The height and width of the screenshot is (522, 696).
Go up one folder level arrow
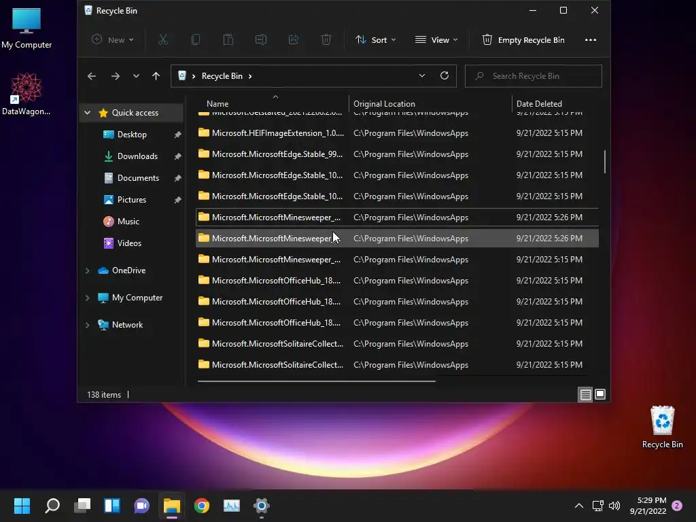tap(156, 76)
